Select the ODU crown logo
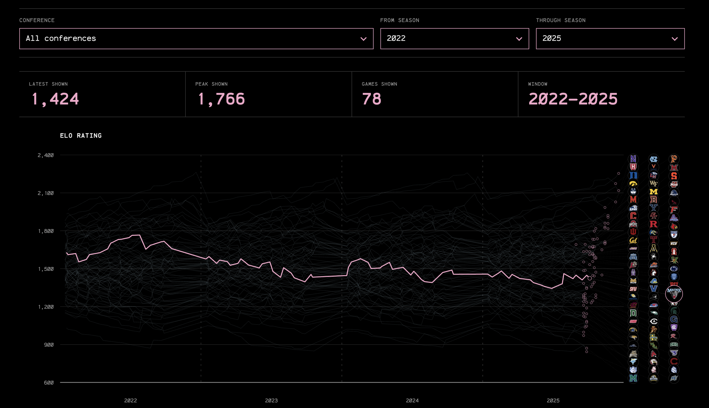 [x=633, y=257]
